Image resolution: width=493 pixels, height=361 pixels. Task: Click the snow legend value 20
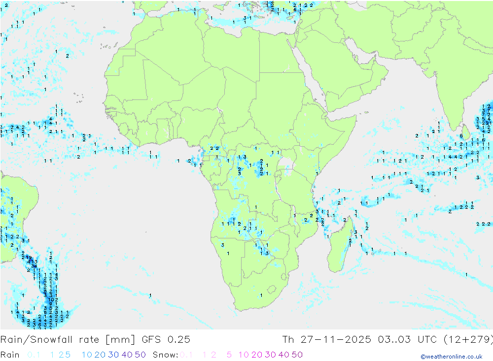257,355
